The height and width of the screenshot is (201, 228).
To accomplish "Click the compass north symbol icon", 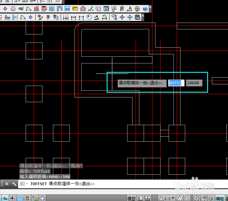I will (137, 9).
